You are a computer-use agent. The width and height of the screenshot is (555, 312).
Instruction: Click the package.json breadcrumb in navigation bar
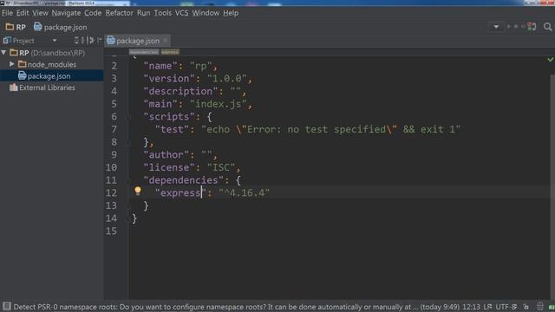coord(61,27)
